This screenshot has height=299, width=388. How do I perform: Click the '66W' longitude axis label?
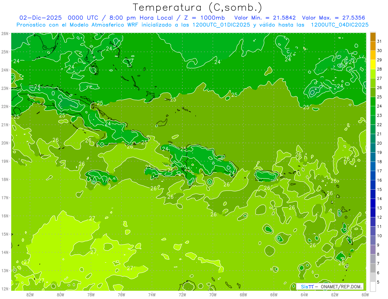[x=274, y=294]
